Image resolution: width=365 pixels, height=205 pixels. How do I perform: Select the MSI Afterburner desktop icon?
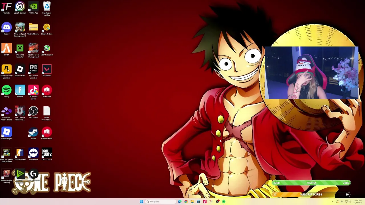click(47, 50)
